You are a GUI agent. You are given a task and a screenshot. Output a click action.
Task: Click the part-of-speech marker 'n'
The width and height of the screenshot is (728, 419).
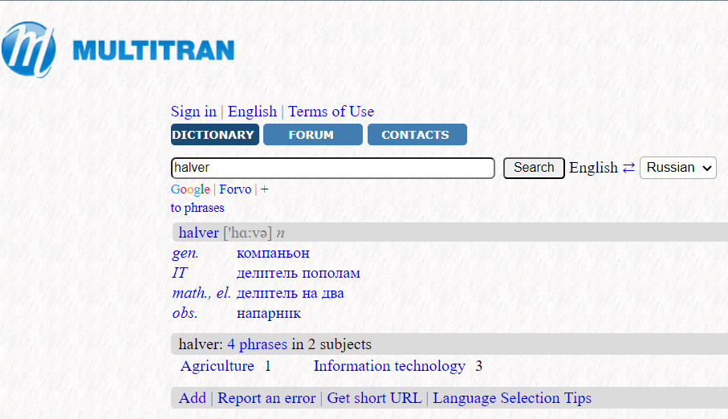(x=280, y=233)
